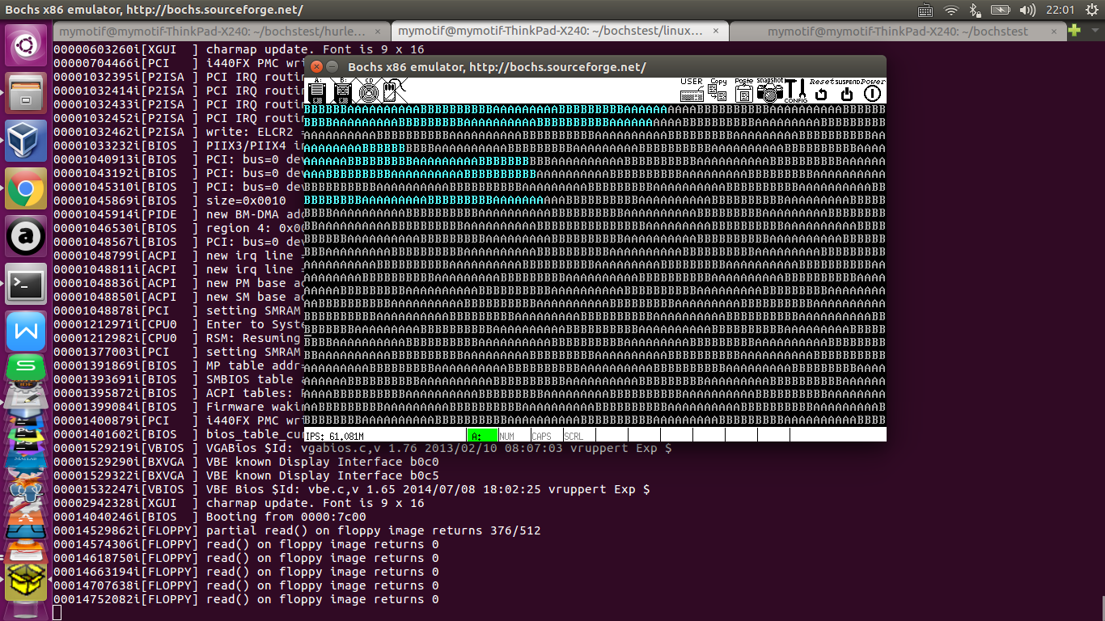Viewport: 1105px width, 621px height.
Task: Open the keyboard input indicator in top panel
Action: tap(926, 10)
